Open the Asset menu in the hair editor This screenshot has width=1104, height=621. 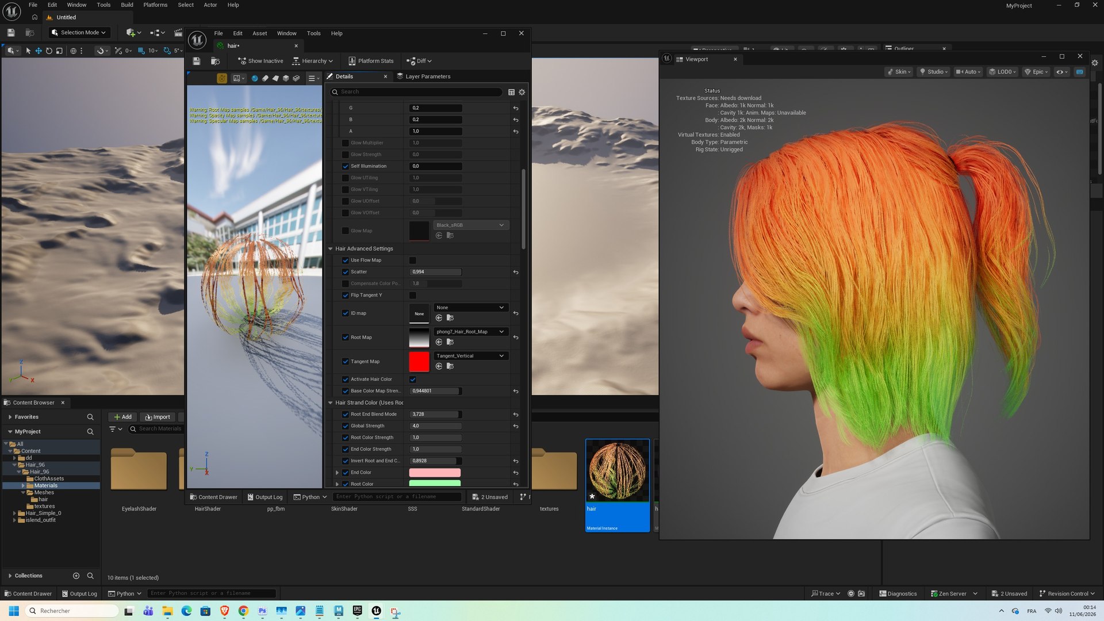pos(260,33)
